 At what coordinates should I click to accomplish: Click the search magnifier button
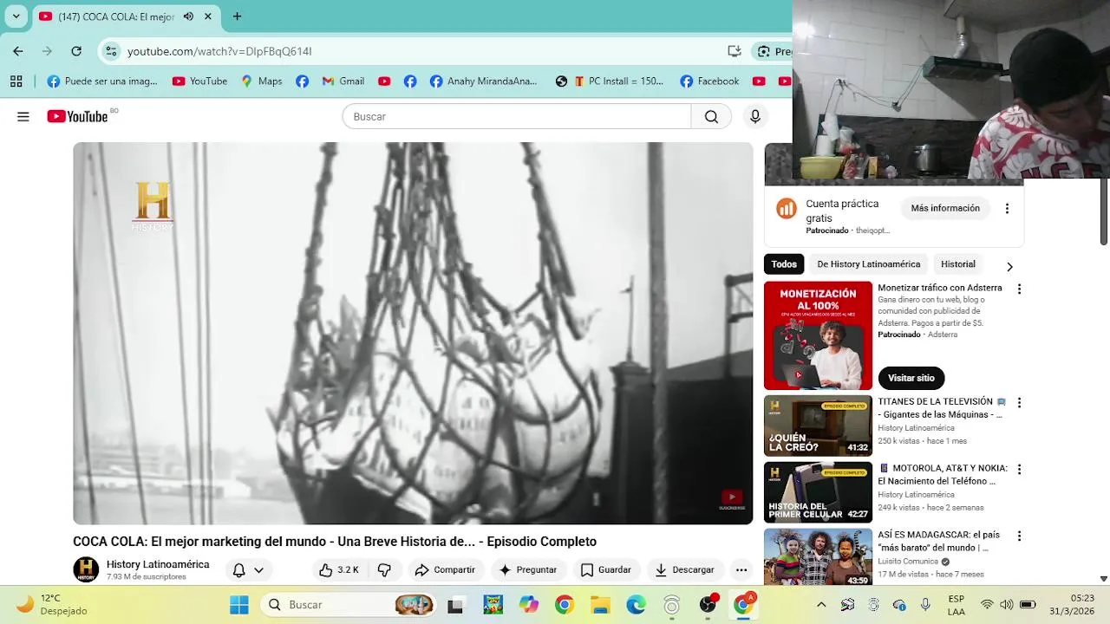click(711, 117)
